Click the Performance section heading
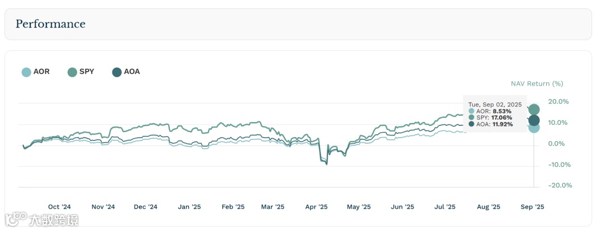This screenshot has width=605, height=231. click(50, 24)
